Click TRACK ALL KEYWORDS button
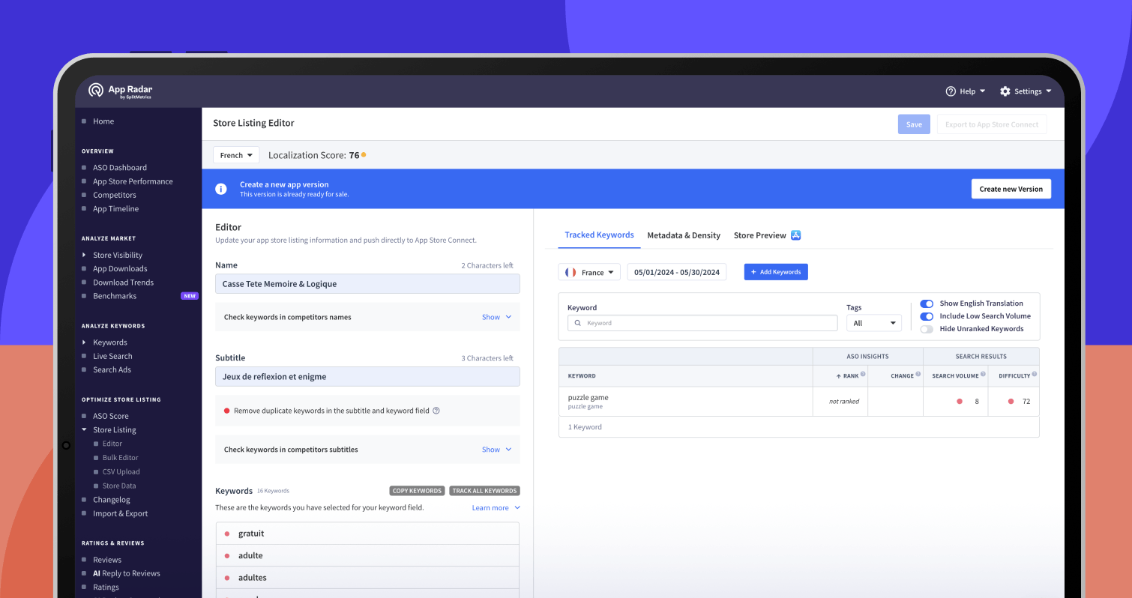Viewport: 1132px width, 598px height. (x=484, y=491)
